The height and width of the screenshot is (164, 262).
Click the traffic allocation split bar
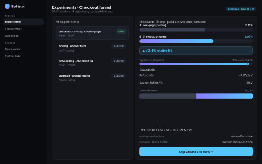[x=196, y=96]
